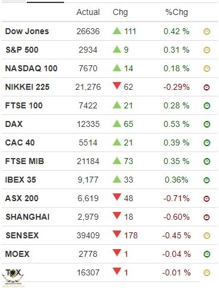This screenshot has width=219, height=288.
Task: Click the status icon beside S&P 500
Action: (x=207, y=50)
